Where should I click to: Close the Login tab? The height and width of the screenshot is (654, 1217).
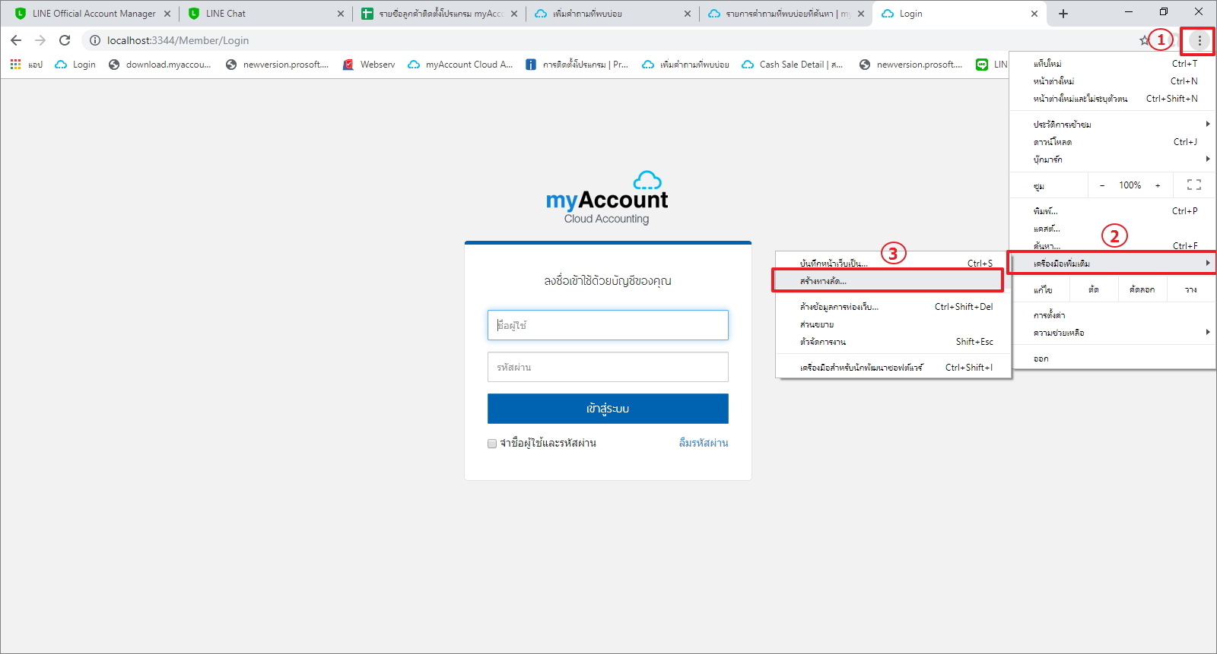pos(1034,14)
